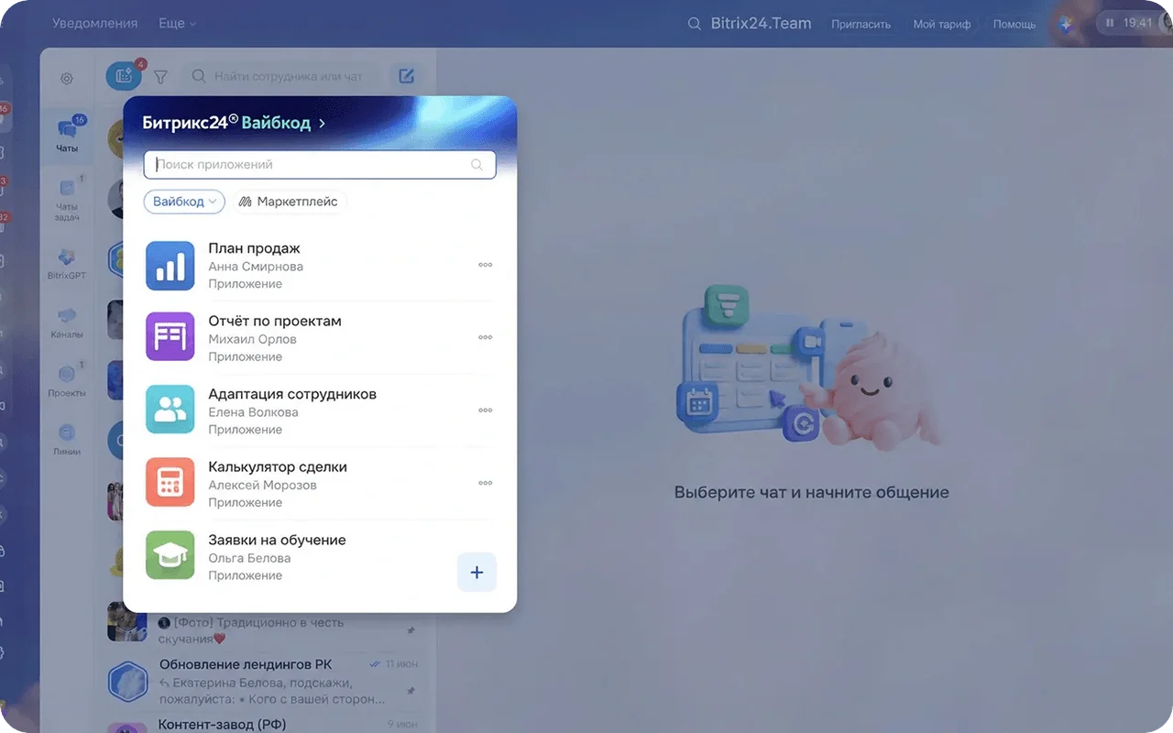This screenshot has width=1173, height=733.
Task: Open chat settings gear icon
Action: [67, 79]
